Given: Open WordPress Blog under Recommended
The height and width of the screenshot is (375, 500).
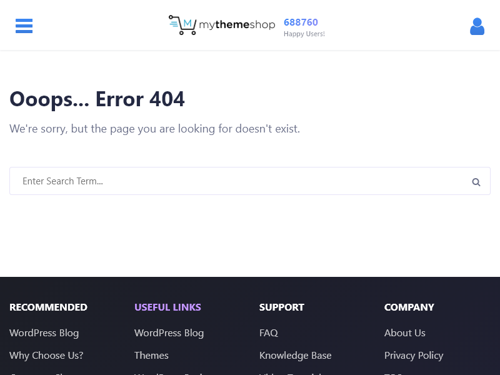Looking at the screenshot, I should (x=44, y=333).
